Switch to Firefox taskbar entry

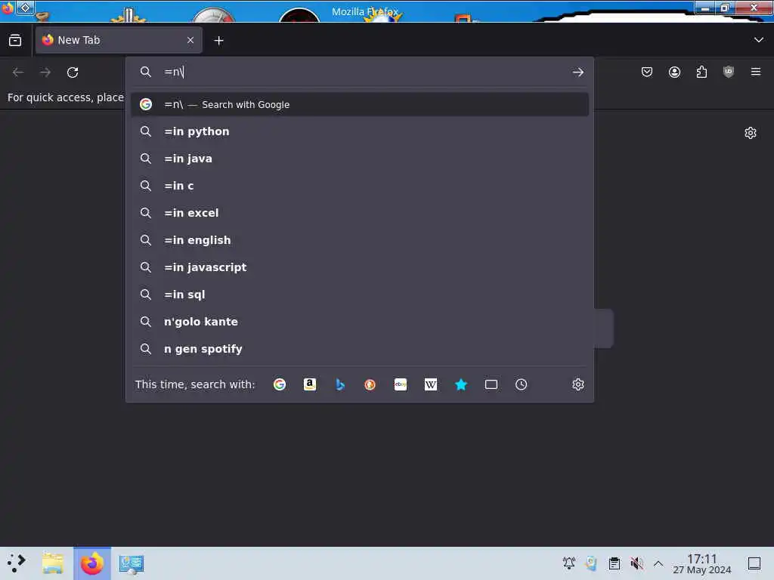click(x=92, y=563)
